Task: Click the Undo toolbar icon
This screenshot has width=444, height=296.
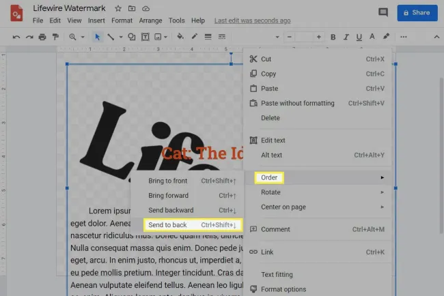Action: 16,37
